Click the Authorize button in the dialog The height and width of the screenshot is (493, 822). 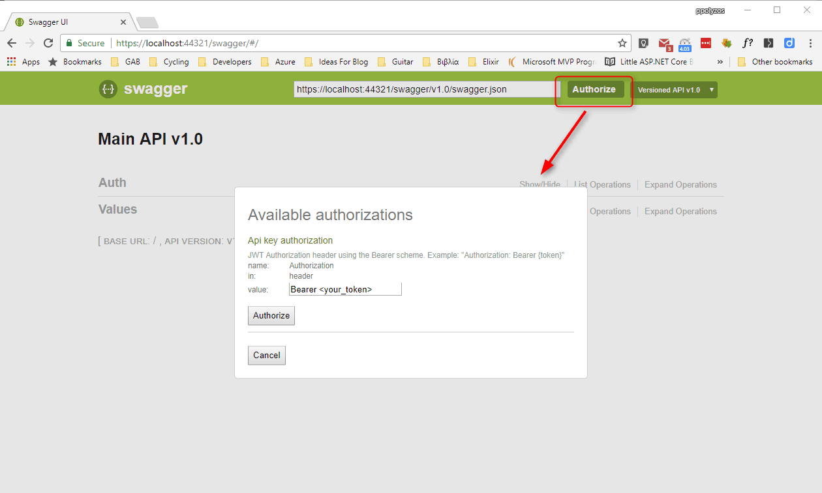271,315
